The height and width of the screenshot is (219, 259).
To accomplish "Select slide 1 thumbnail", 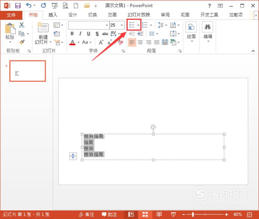I will [28, 71].
